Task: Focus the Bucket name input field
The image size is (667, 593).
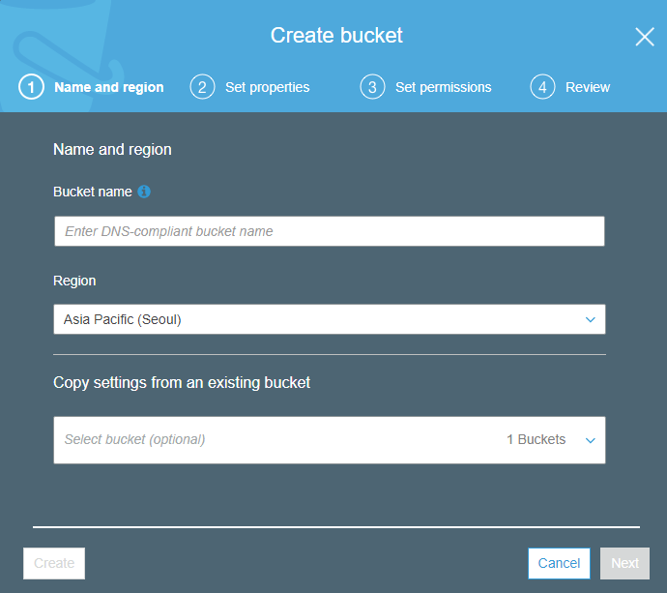Action: tap(330, 231)
